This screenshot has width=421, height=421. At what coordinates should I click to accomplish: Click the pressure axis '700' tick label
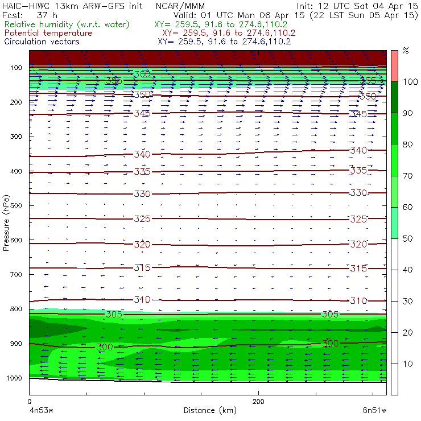16,274
